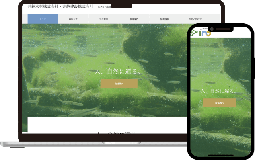Click the scroll-down chevron on phone
Image resolution: width=255 pixels, height=160 pixels.
[220, 152]
